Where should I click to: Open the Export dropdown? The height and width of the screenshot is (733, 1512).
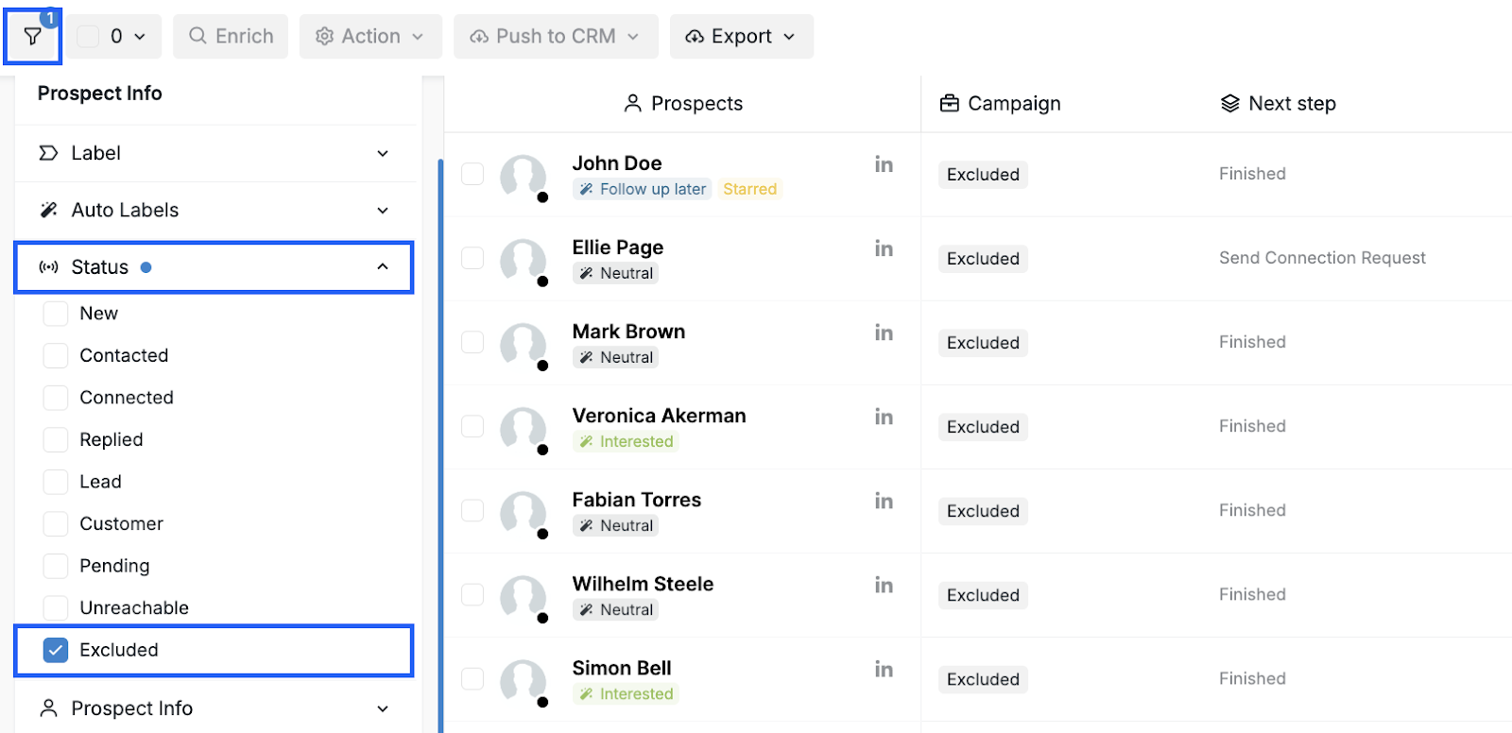(741, 37)
